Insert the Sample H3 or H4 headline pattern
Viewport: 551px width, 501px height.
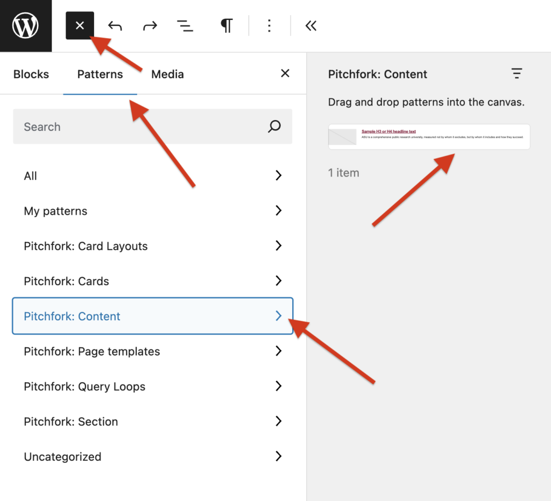pyautogui.click(x=429, y=137)
